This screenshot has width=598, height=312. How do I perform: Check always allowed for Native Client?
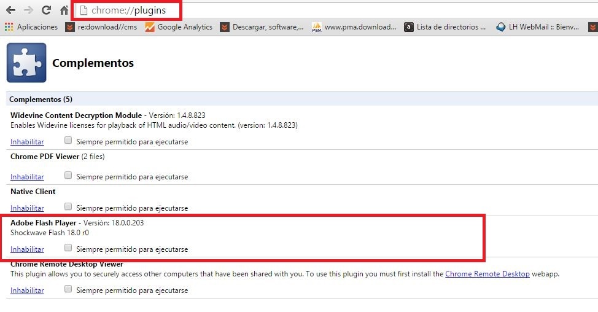click(x=68, y=206)
